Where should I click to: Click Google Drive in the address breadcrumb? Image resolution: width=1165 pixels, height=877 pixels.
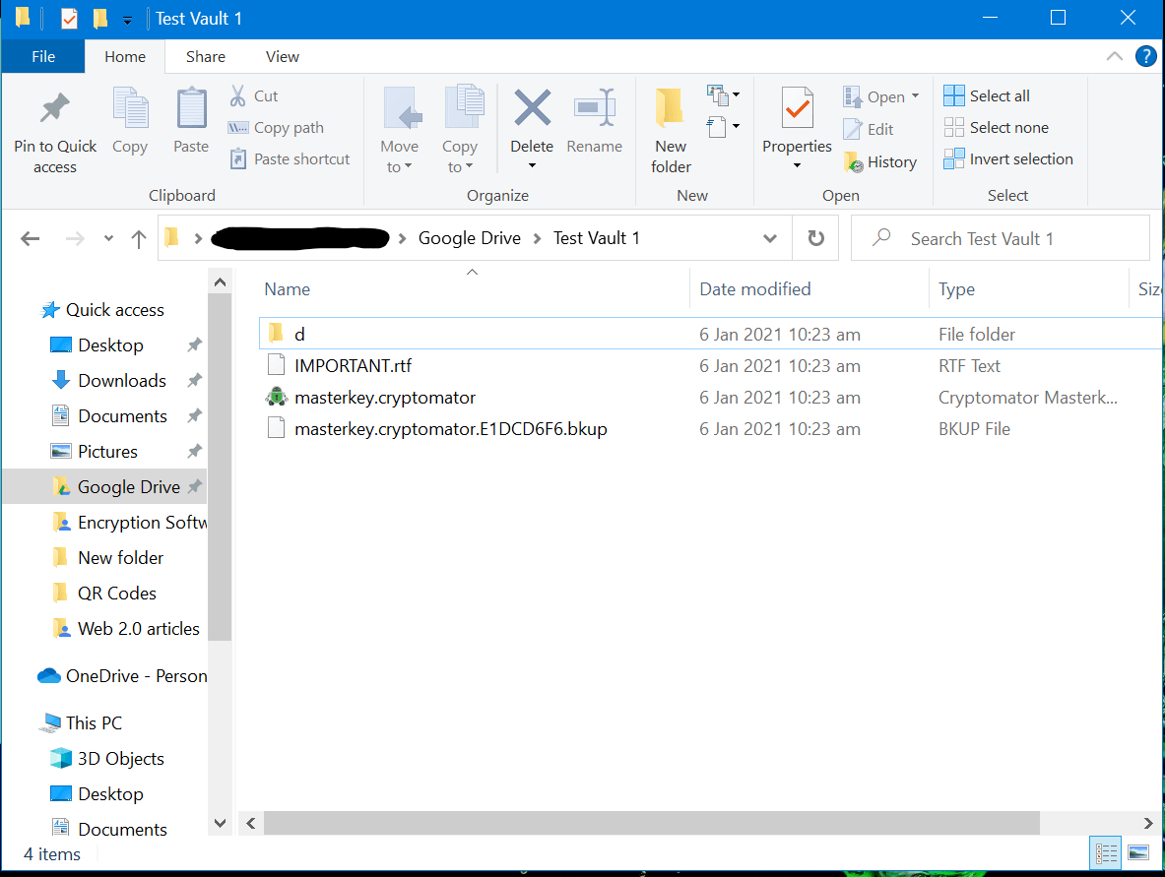(469, 238)
